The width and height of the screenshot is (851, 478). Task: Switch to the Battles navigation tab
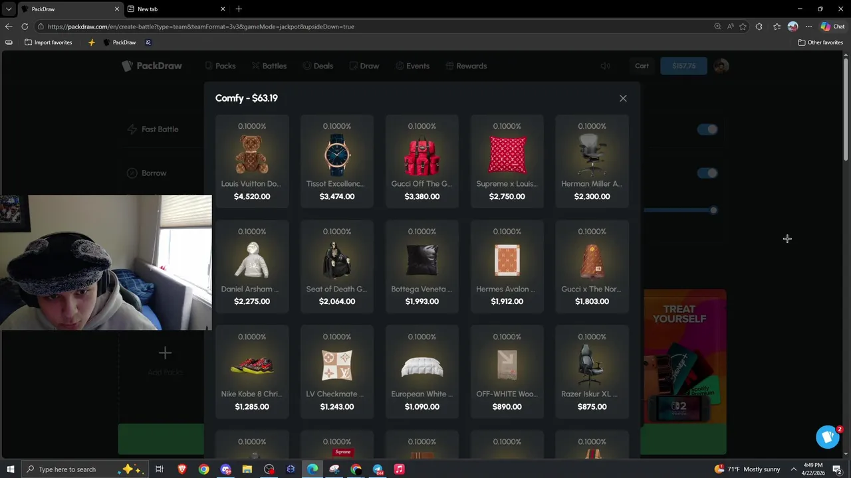coord(269,66)
